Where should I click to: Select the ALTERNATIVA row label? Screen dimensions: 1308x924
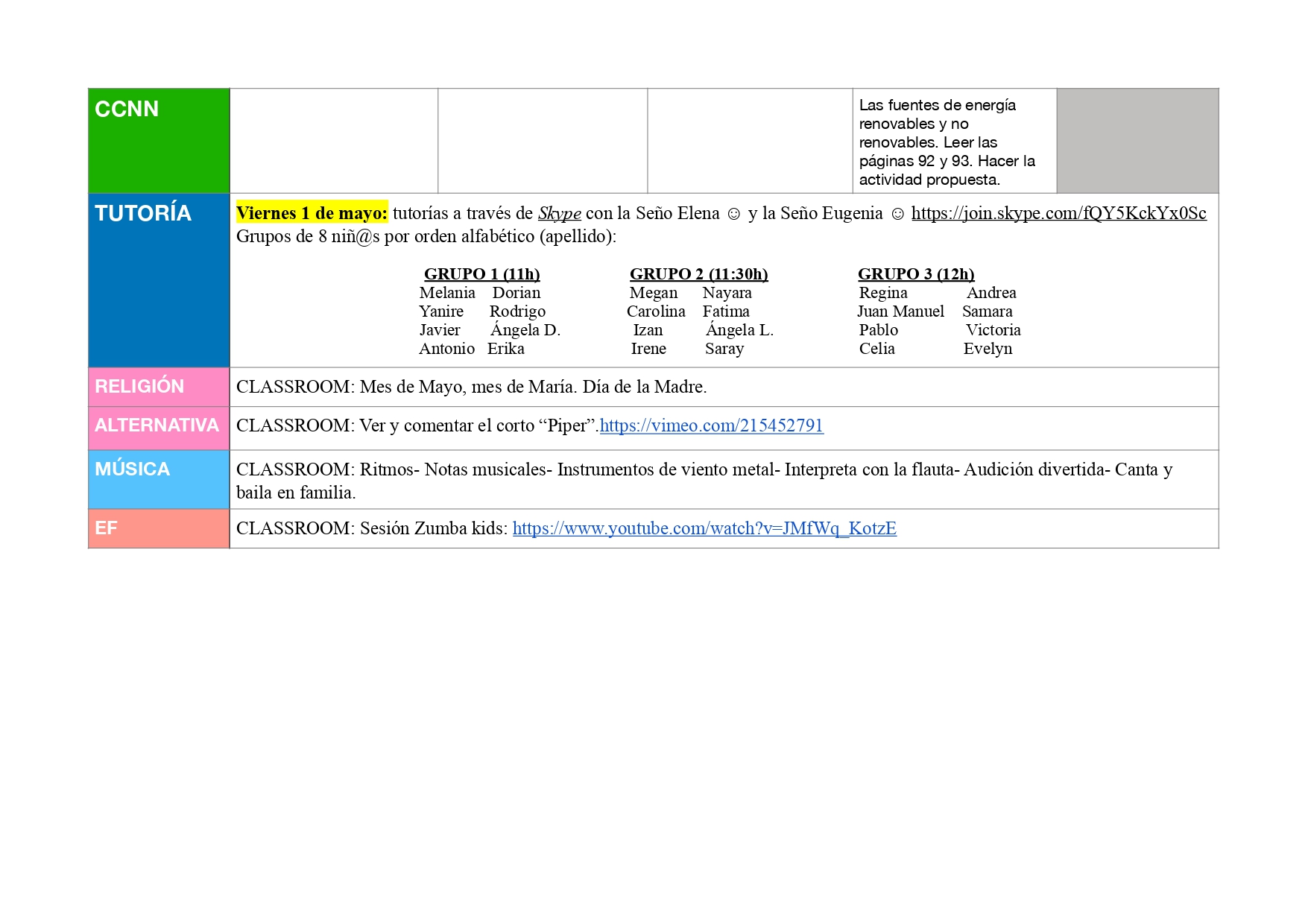point(157,425)
